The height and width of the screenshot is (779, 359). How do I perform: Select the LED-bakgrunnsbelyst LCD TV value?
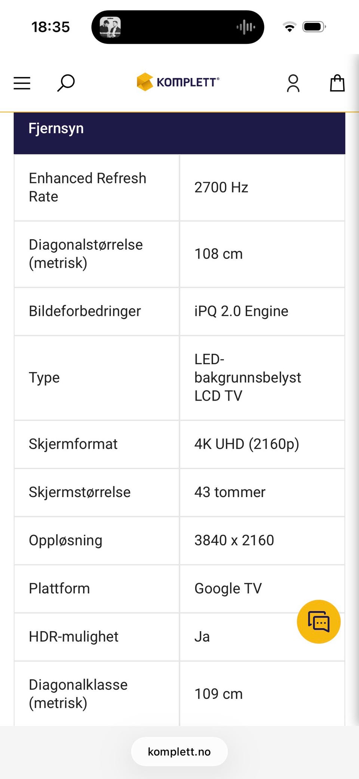(x=248, y=378)
